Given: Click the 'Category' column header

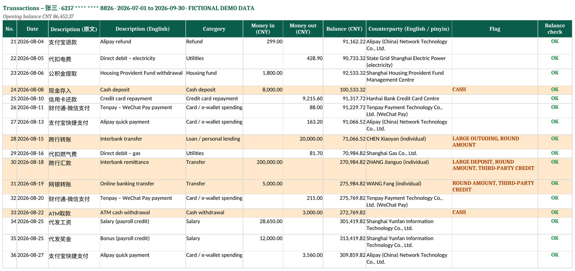Looking at the screenshot, I should coord(214,29).
